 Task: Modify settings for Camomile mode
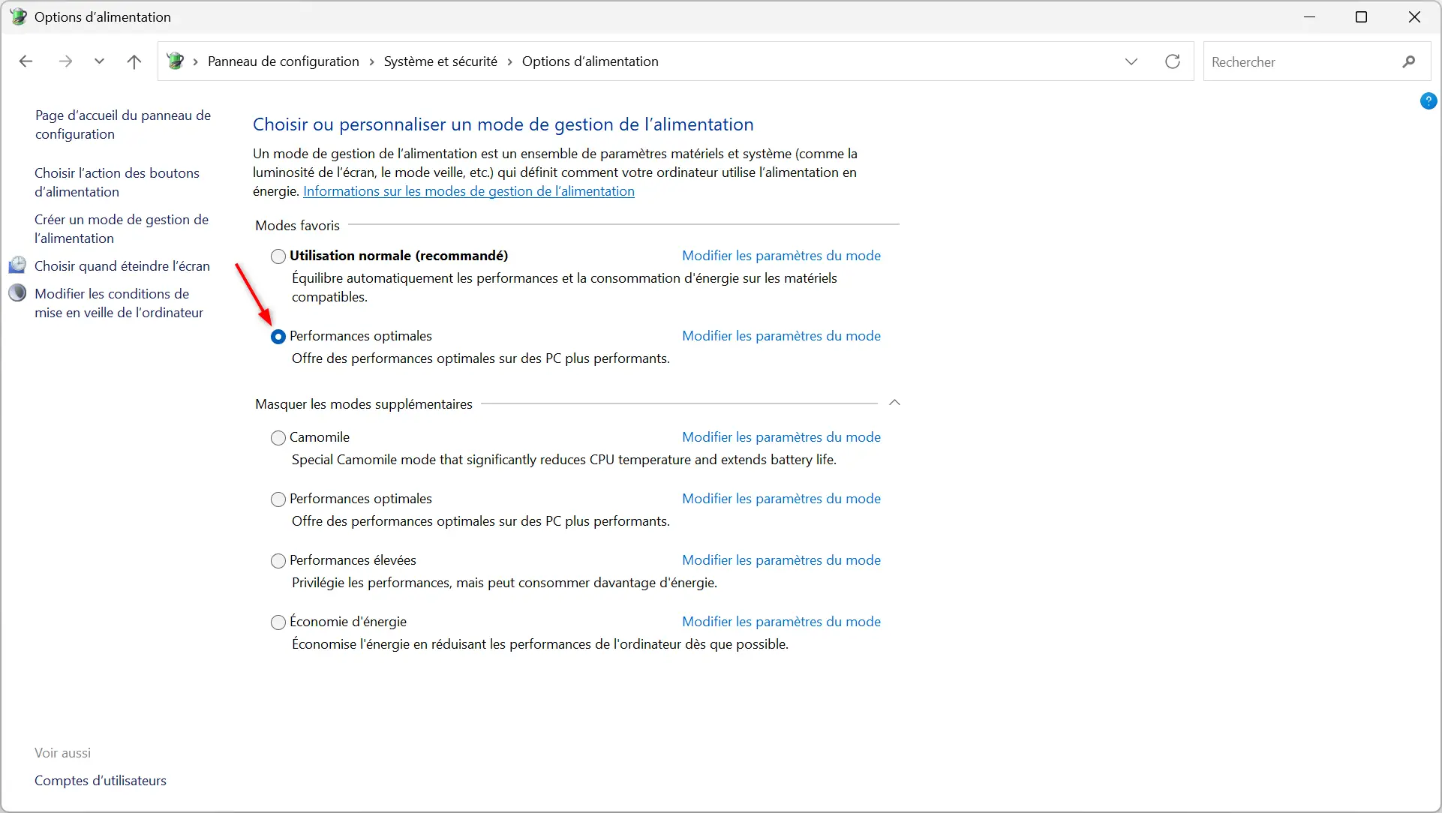click(781, 436)
